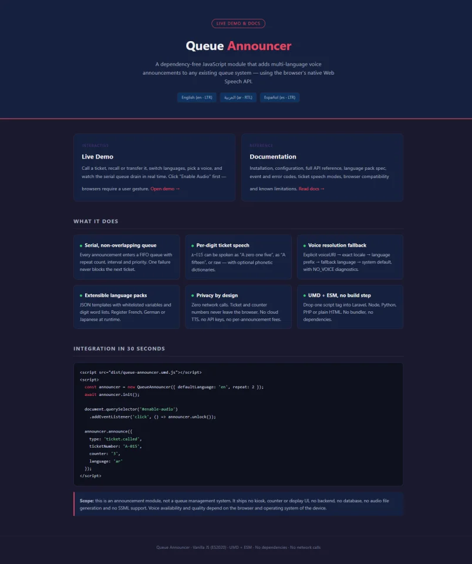This screenshot has width=472, height=564.
Task: Click the Documentation description starting 'Installation, configuration'
Action: coord(319,179)
